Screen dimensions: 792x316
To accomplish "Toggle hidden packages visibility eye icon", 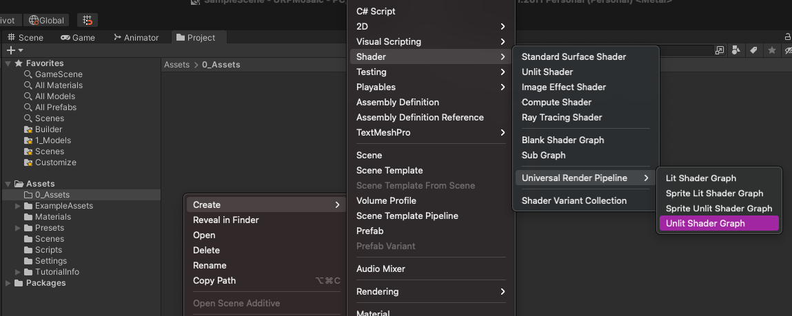I will click(x=787, y=50).
